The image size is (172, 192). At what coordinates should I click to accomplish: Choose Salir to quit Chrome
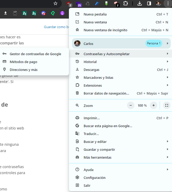pos(120,185)
